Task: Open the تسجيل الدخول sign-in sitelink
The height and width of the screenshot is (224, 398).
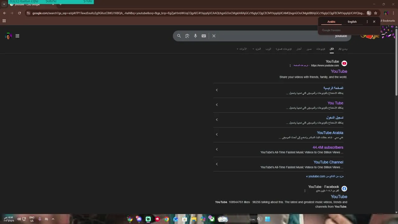Action: [x=335, y=118]
